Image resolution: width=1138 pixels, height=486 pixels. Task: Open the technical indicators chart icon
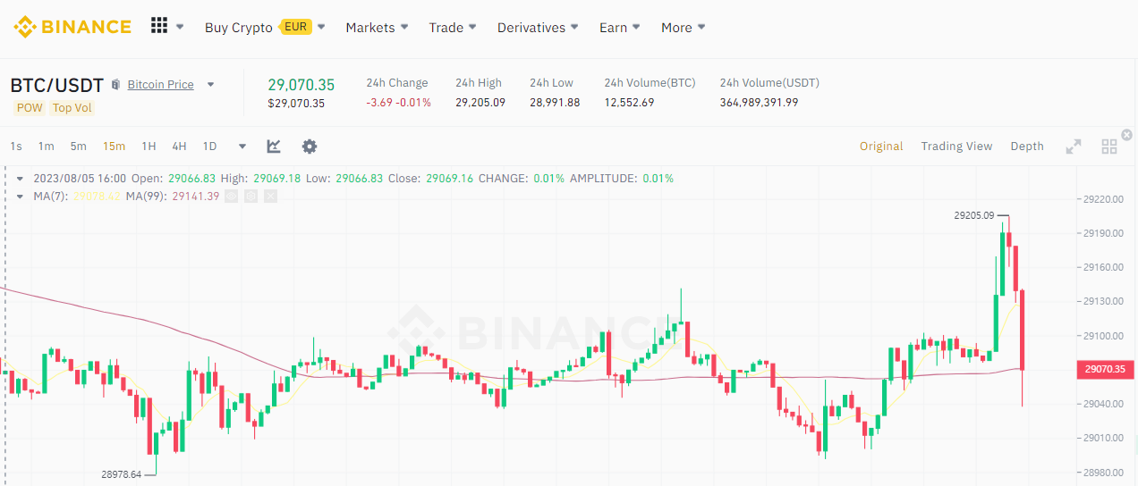(274, 147)
